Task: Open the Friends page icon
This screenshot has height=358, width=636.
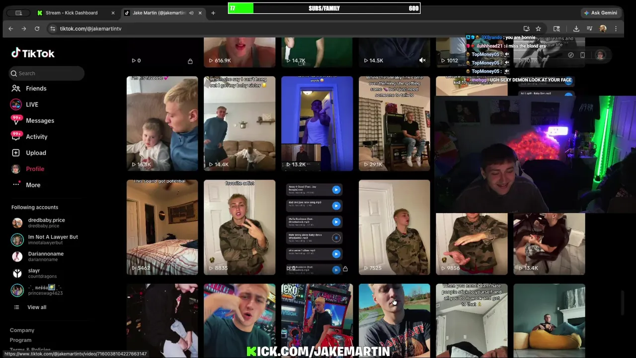Action: click(x=16, y=89)
